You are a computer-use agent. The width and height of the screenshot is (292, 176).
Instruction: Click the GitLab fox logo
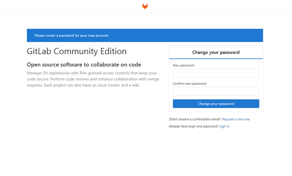point(145,6)
